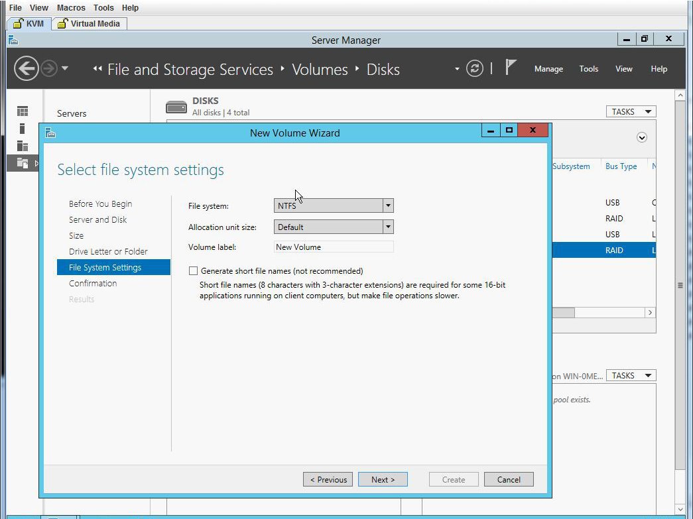Expand the Allocation unit size dropdown

tap(334, 227)
